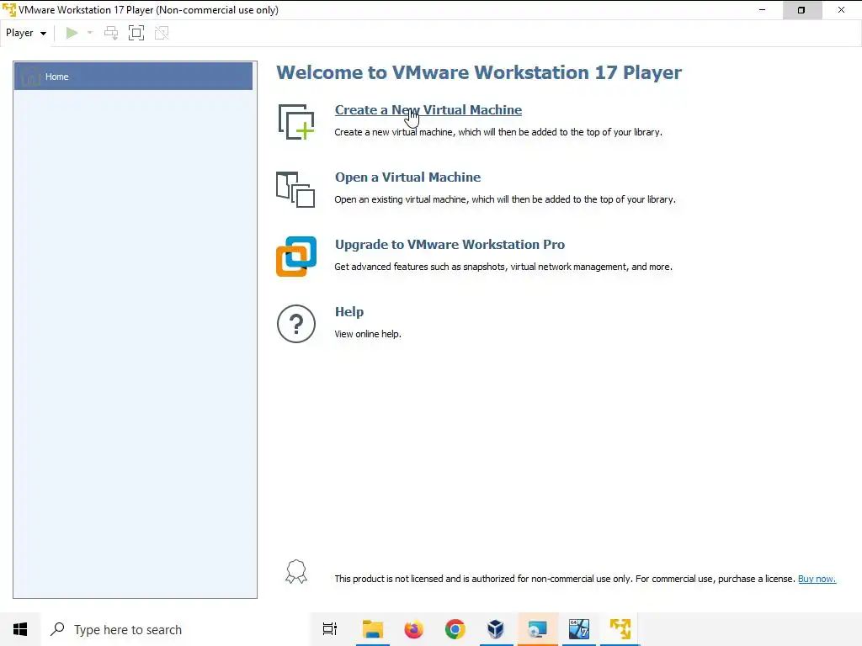The width and height of the screenshot is (862, 646).
Task: Click the highlighted monitor app taskbar icon
Action: pyautogui.click(x=538, y=629)
